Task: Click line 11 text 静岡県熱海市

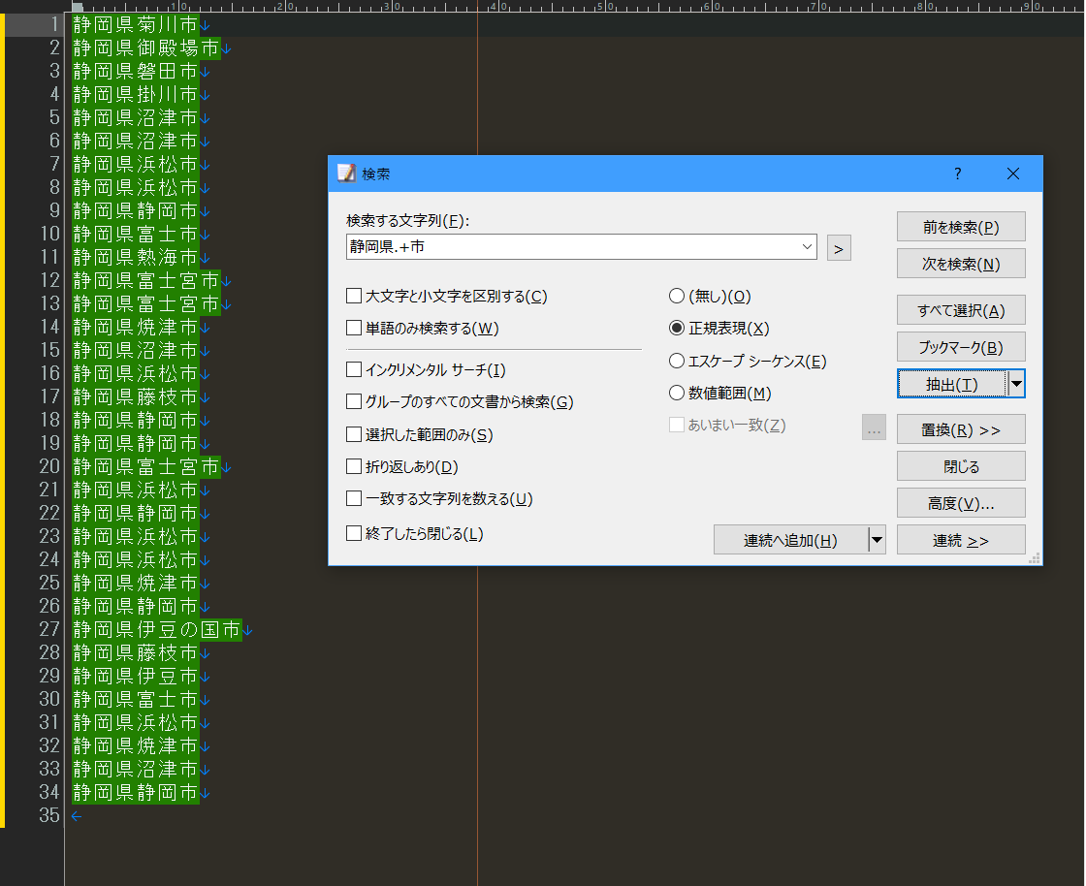Action: pyautogui.click(x=136, y=257)
